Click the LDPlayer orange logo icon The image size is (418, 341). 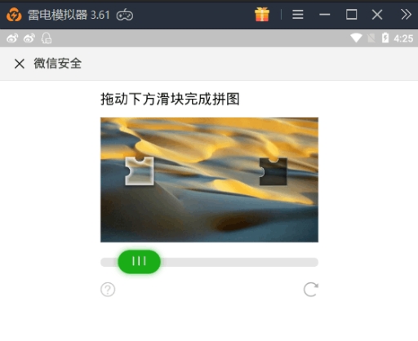click(x=14, y=15)
